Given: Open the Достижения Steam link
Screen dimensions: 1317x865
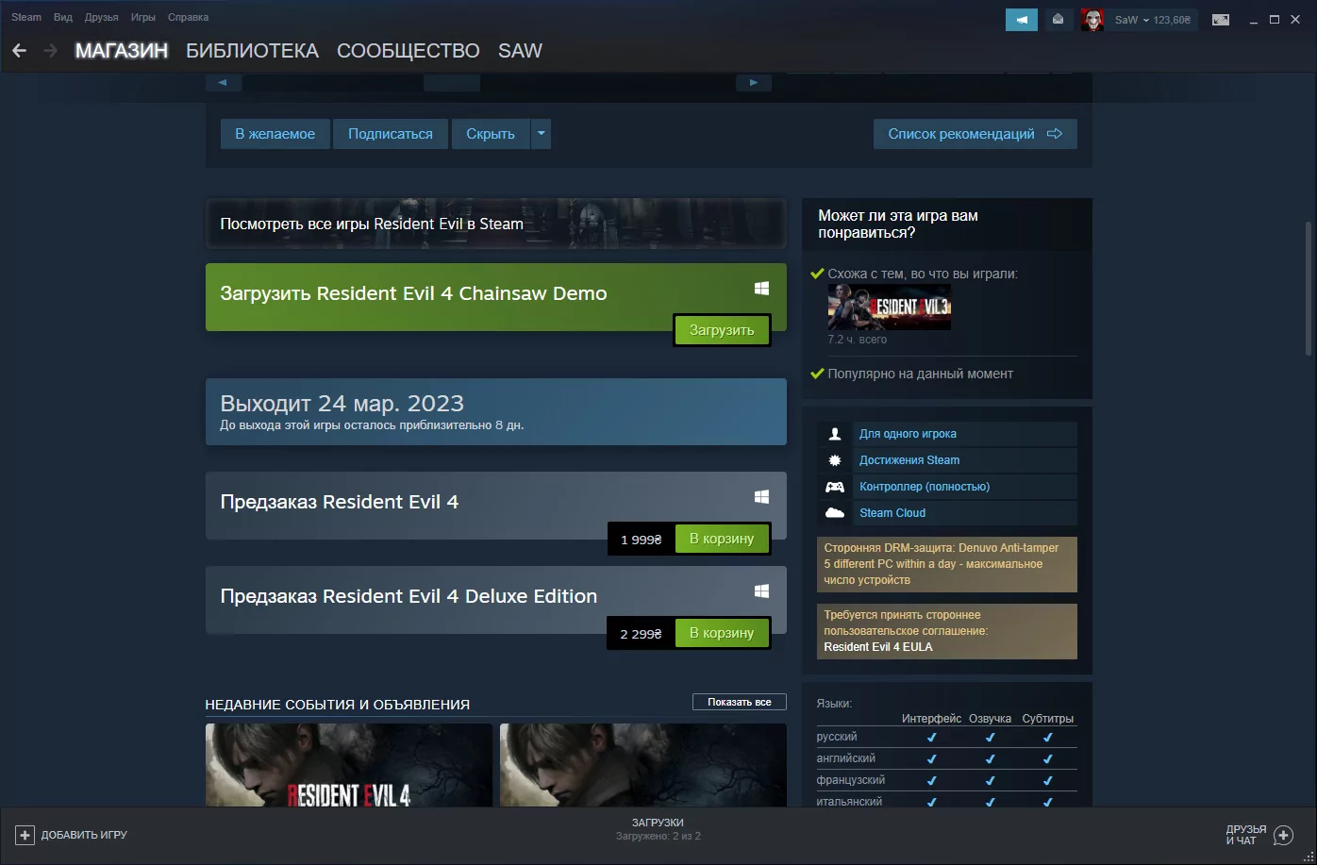Looking at the screenshot, I should [x=909, y=460].
